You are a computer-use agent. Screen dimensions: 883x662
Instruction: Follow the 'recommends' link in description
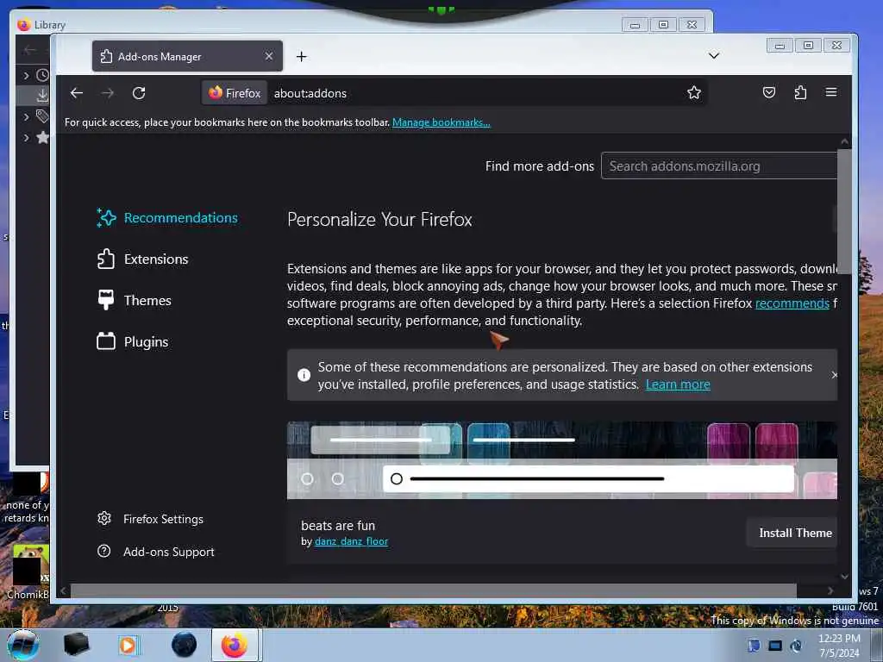coord(792,303)
